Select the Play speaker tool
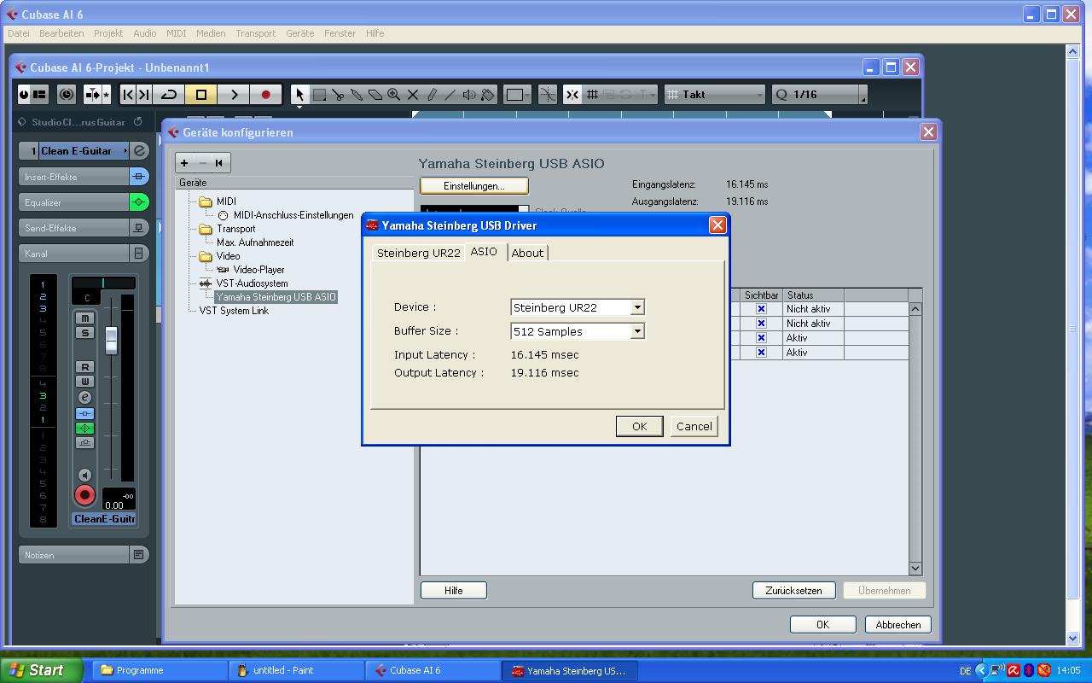This screenshot has width=1092, height=683. (x=469, y=95)
